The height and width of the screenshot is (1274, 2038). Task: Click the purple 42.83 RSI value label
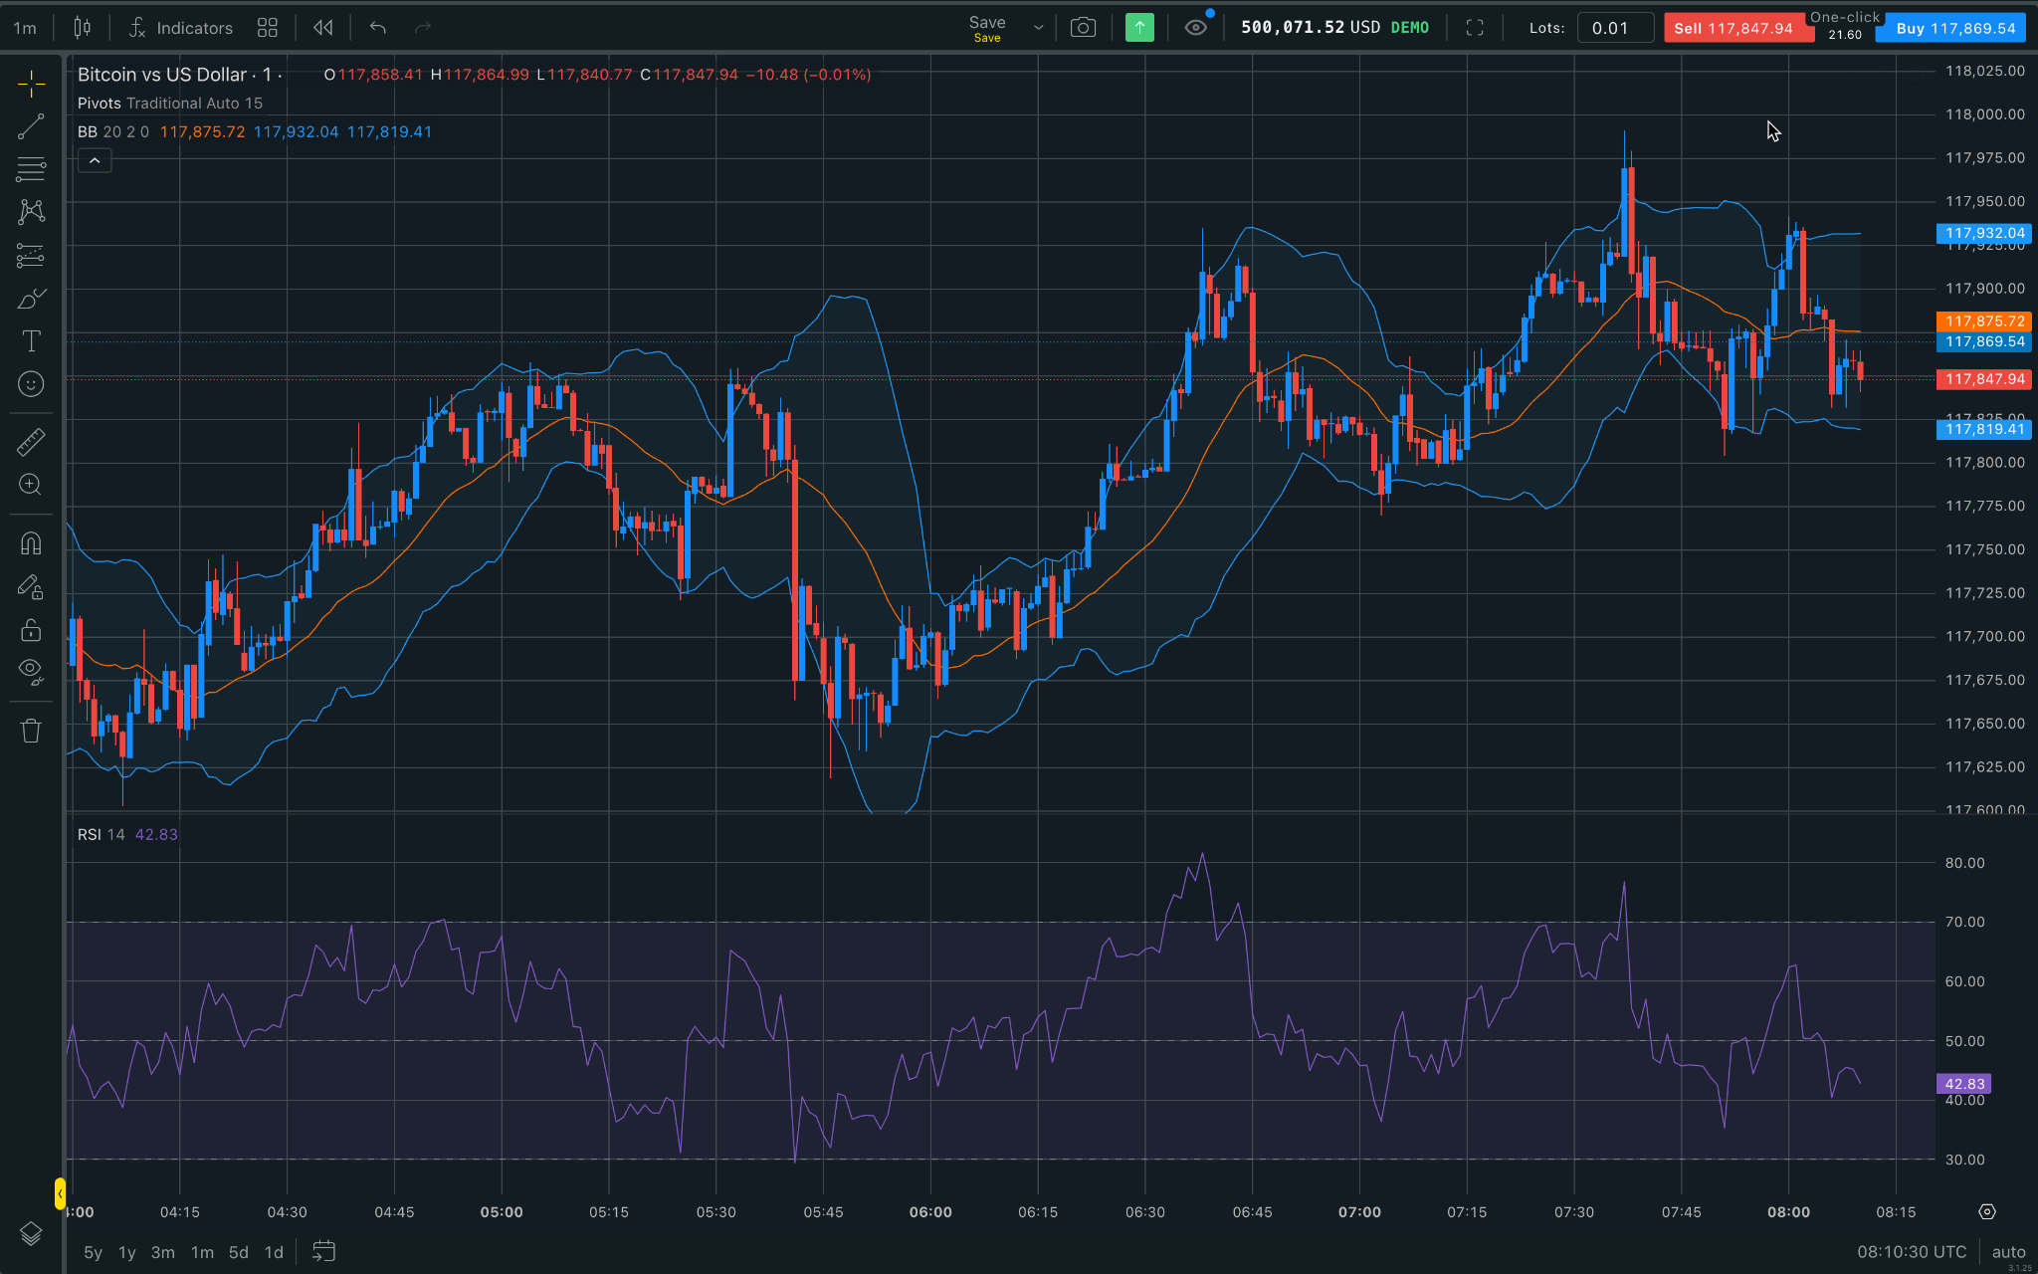(x=1964, y=1084)
